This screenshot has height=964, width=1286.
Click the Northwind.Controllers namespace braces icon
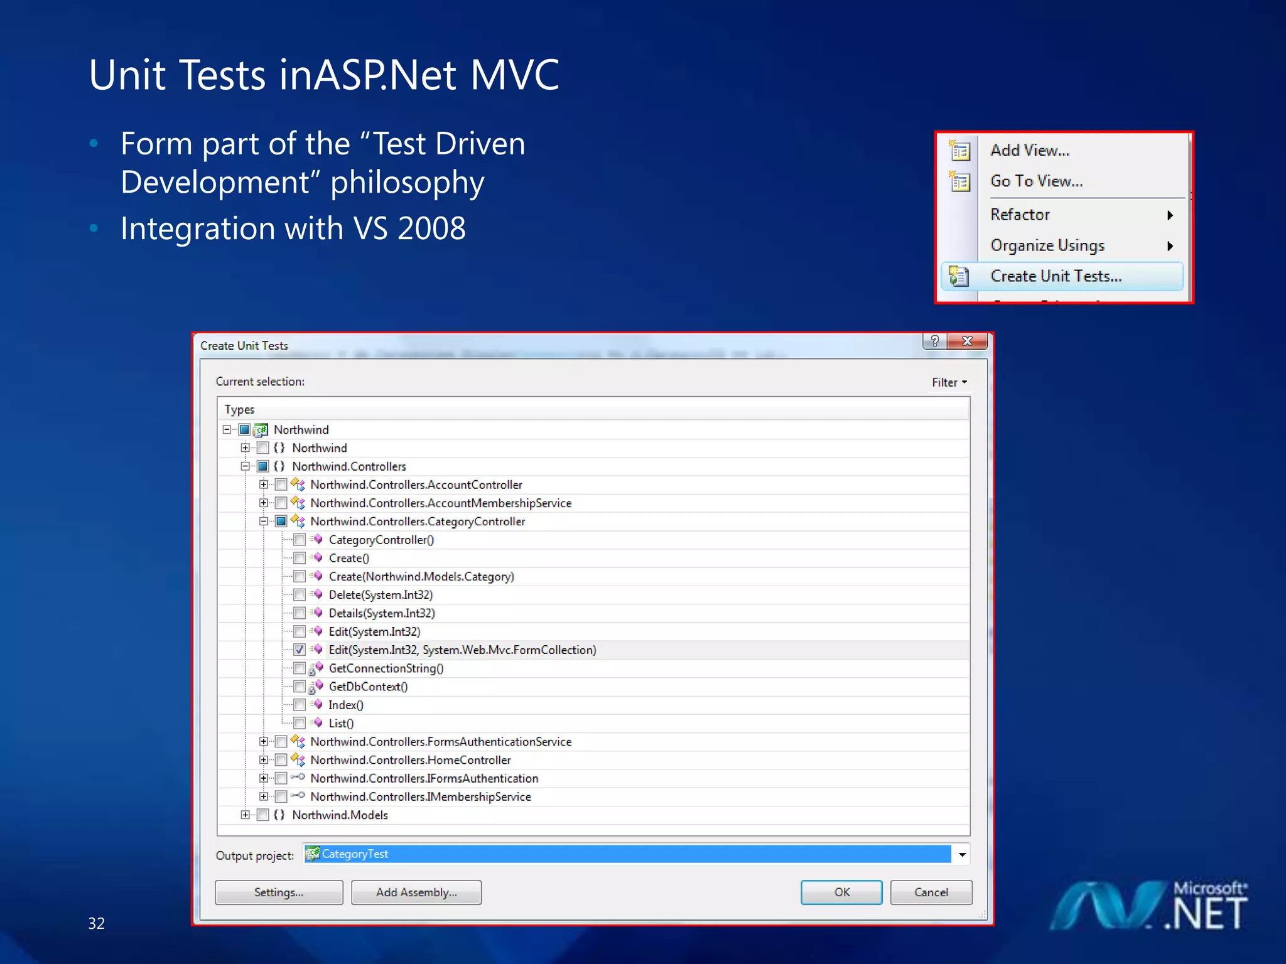[279, 466]
